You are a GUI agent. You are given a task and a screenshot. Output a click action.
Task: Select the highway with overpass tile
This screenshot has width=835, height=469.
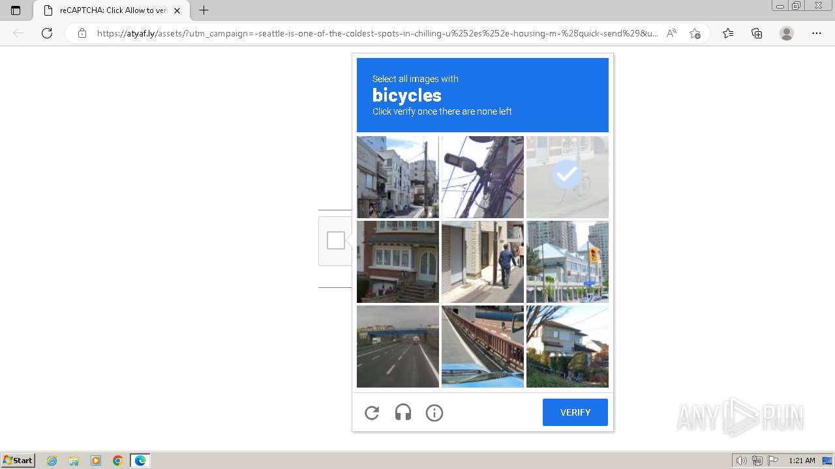(398, 347)
